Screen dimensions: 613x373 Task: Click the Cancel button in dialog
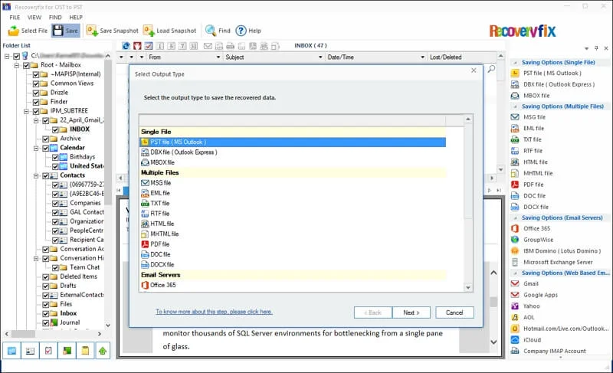pyautogui.click(x=454, y=312)
